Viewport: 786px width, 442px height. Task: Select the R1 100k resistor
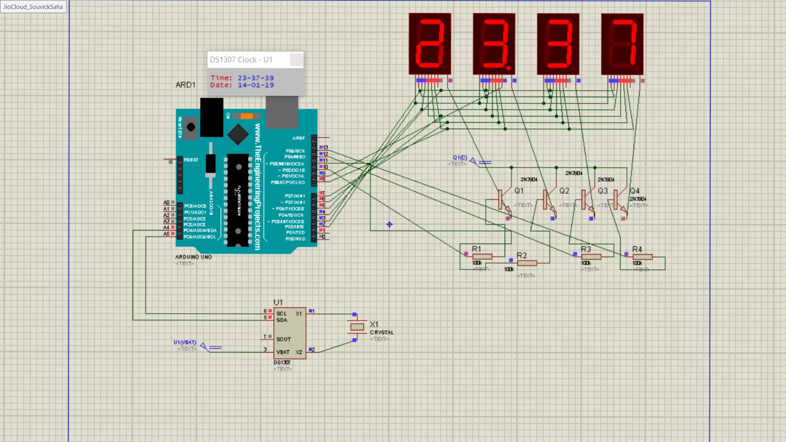pyautogui.click(x=482, y=257)
